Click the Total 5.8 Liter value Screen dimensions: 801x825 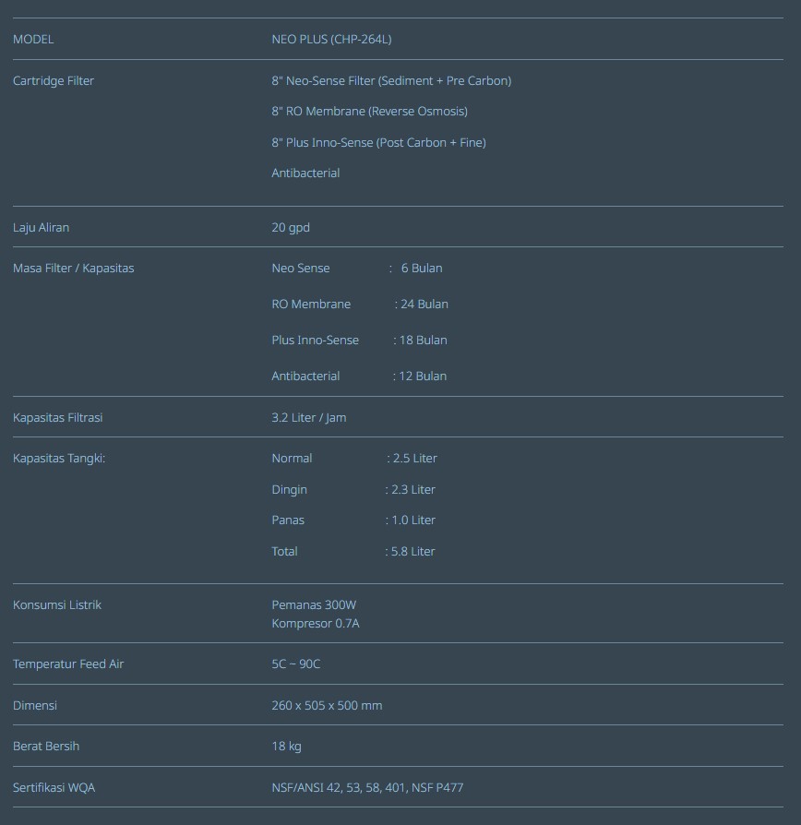click(x=412, y=551)
